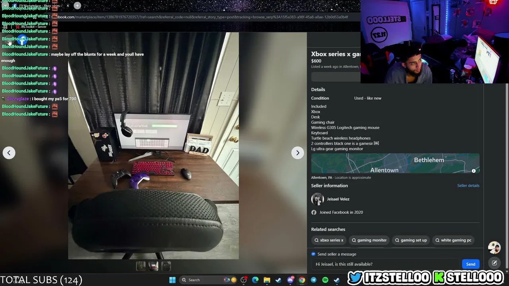
Task: Click the 'Send seller a message' label
Action: click(x=337, y=254)
